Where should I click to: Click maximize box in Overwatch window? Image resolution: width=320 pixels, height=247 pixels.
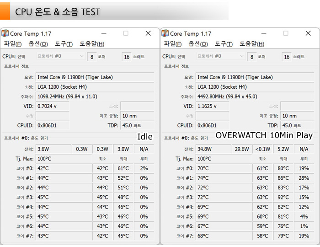pyautogui.click(x=286, y=33)
